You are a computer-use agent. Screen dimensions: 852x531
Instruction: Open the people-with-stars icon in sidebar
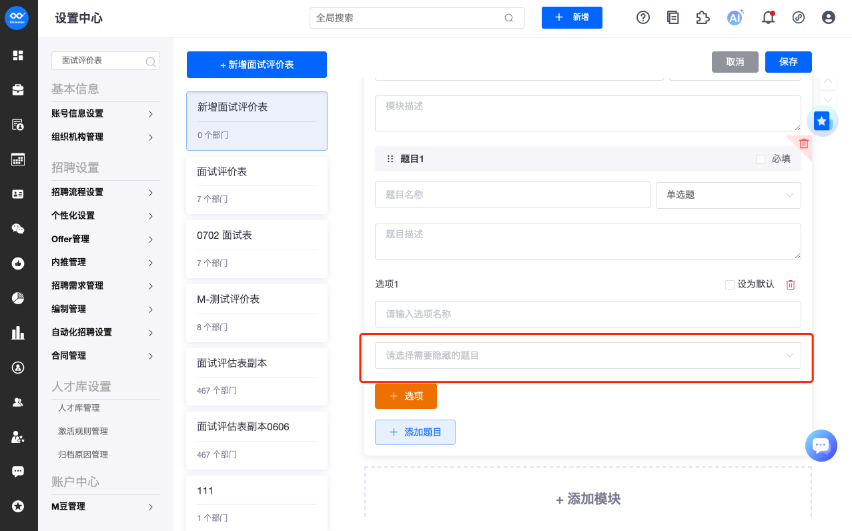(x=18, y=438)
